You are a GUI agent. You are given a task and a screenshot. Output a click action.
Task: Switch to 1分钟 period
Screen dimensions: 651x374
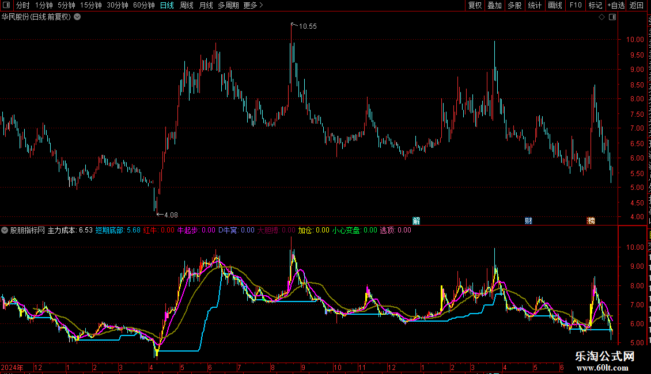(44, 5)
